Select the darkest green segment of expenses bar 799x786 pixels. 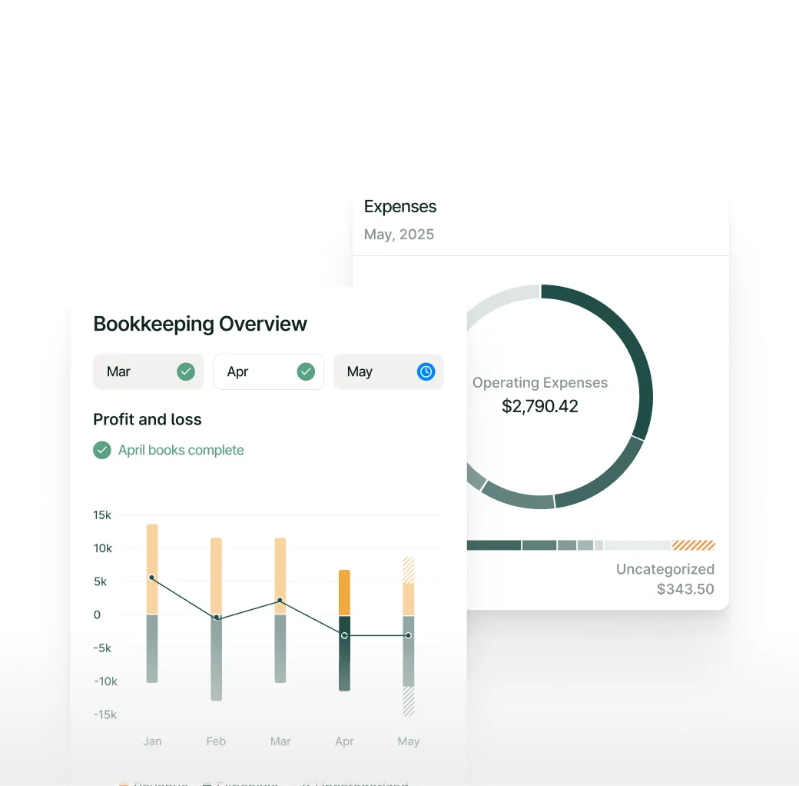click(494, 545)
